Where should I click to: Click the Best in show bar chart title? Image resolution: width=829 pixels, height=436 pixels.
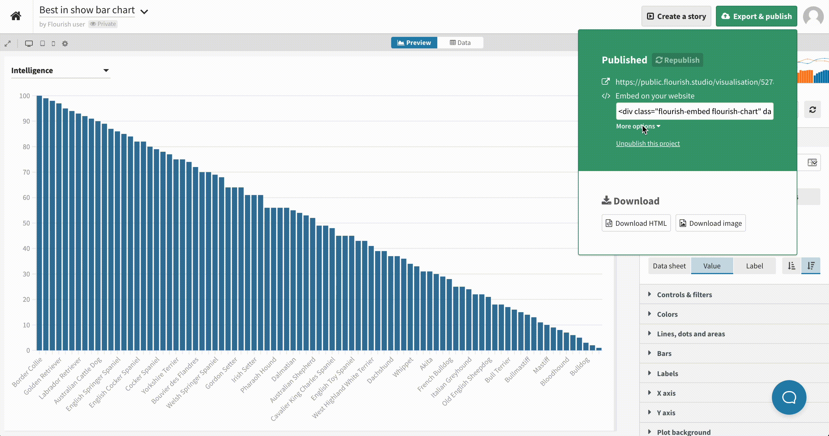(87, 10)
